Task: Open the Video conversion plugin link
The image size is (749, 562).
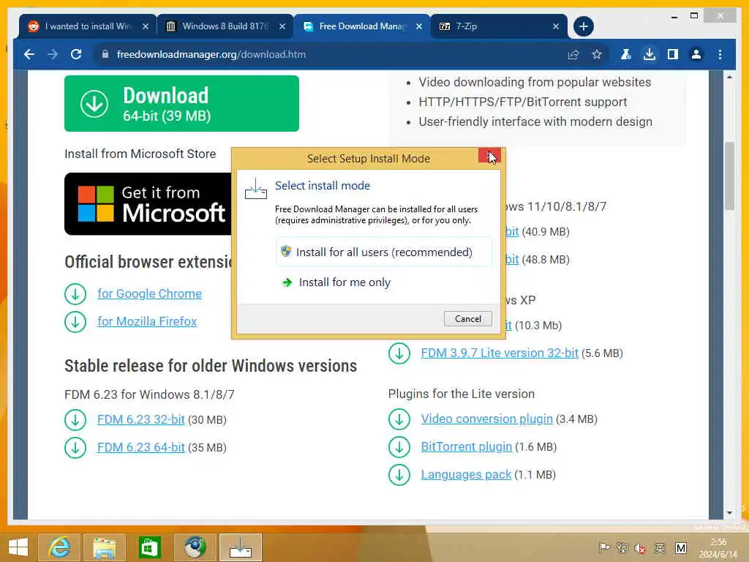Action: click(486, 419)
